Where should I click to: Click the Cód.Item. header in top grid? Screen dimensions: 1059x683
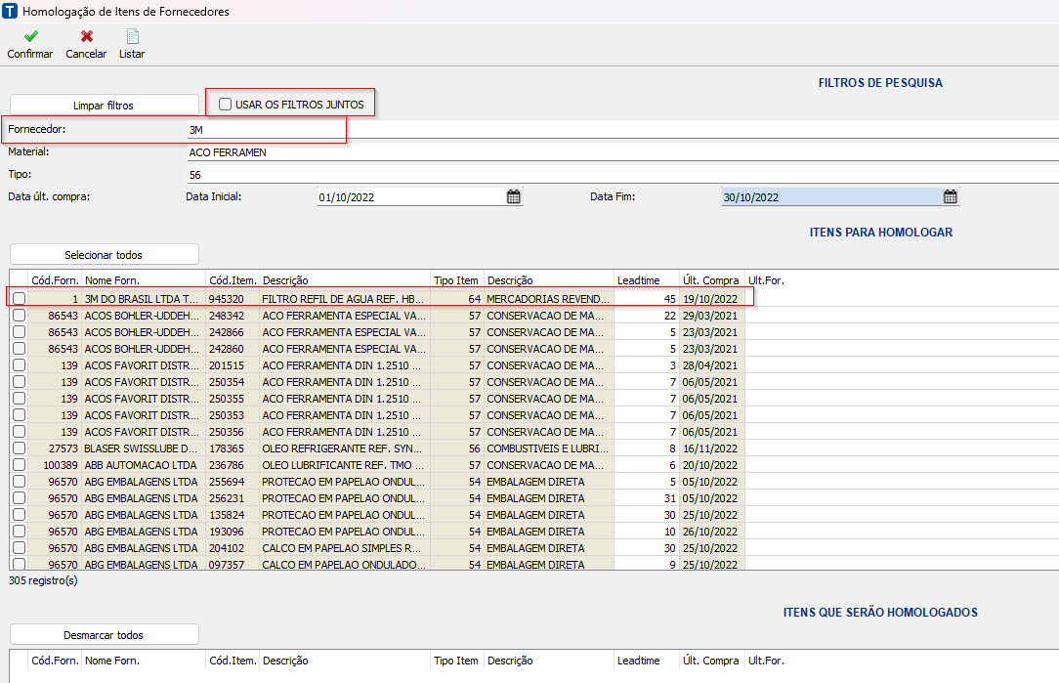coord(232,280)
